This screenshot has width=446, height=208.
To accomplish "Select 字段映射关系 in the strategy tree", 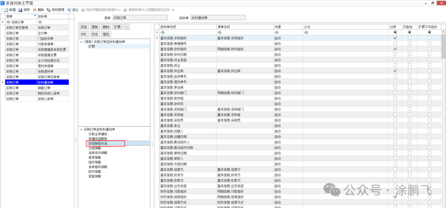I will [x=98, y=143].
